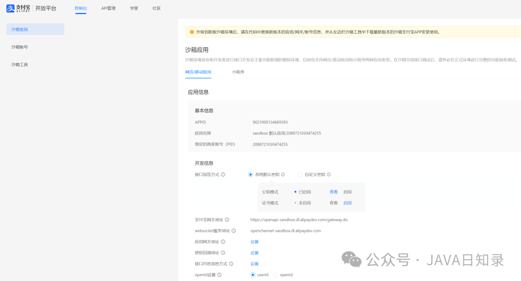Open the API管理 menu item

tap(108, 8)
